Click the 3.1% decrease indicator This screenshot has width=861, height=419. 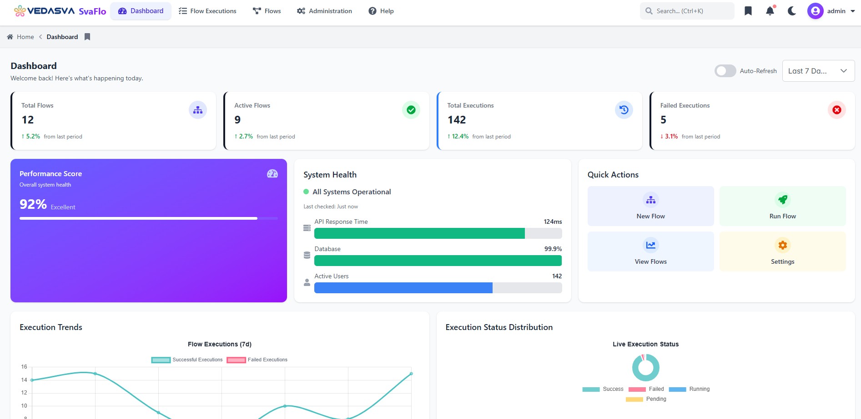tap(669, 136)
